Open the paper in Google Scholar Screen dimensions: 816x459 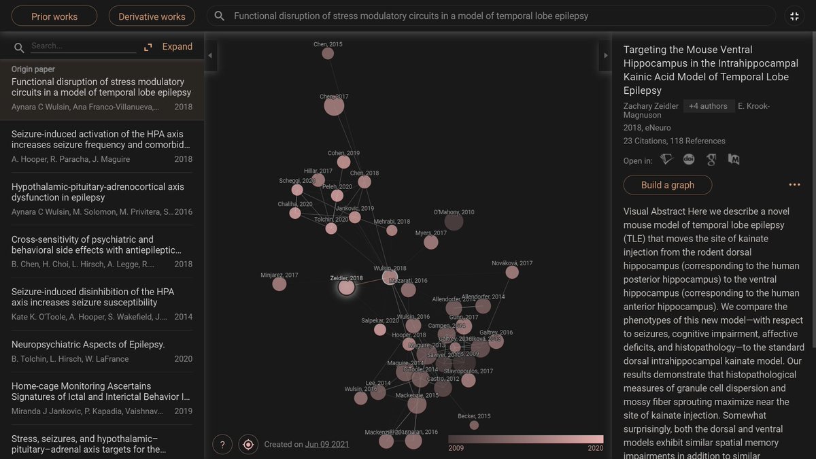pos(711,158)
